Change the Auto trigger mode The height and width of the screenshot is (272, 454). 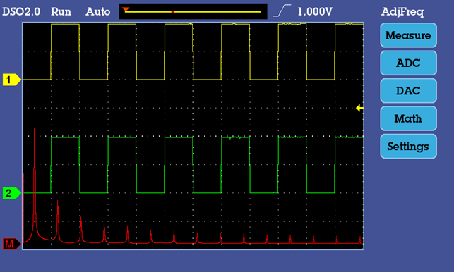point(98,11)
